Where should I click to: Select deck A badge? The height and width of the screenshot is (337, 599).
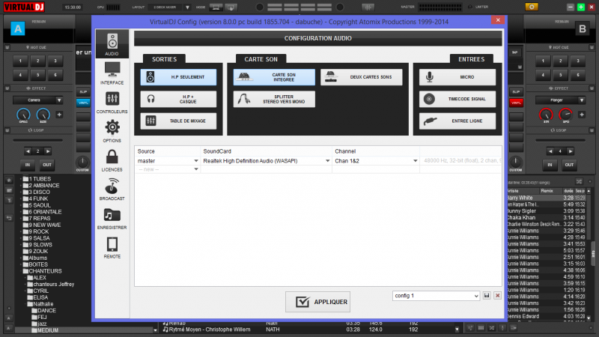point(17,28)
